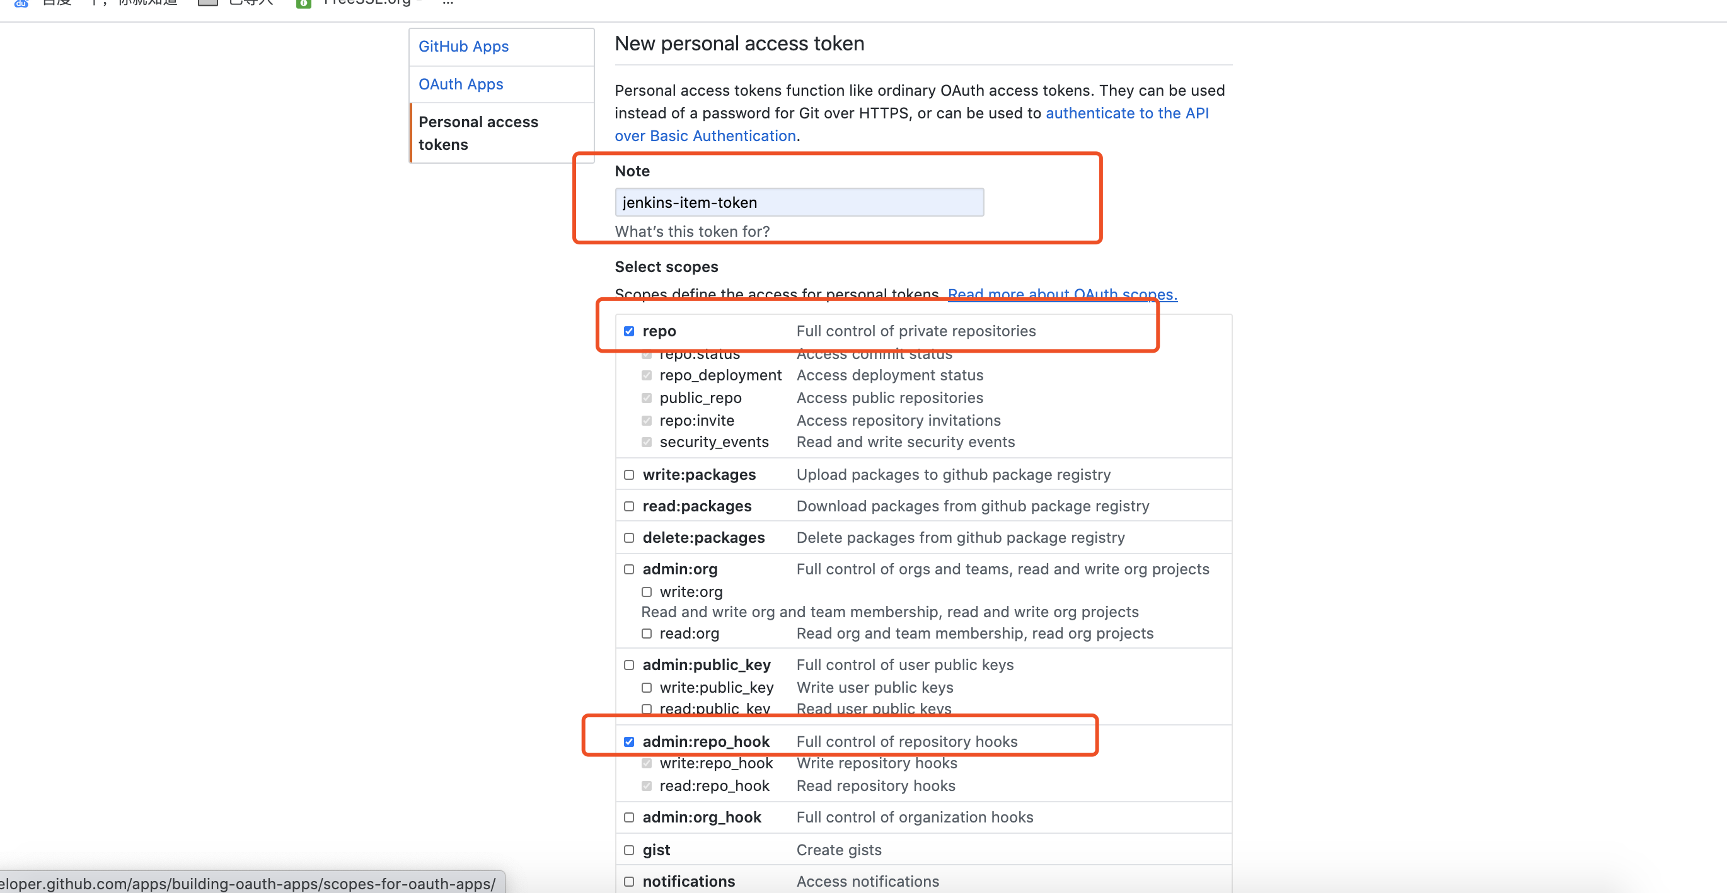Go to OAuth Apps section

click(x=461, y=84)
